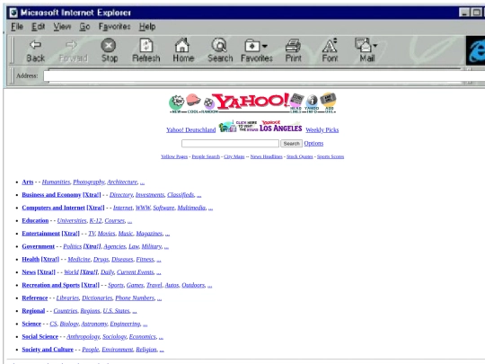Screen dimensions: 485x364
Task: Open the Yellow Pages link
Action: pos(174,156)
